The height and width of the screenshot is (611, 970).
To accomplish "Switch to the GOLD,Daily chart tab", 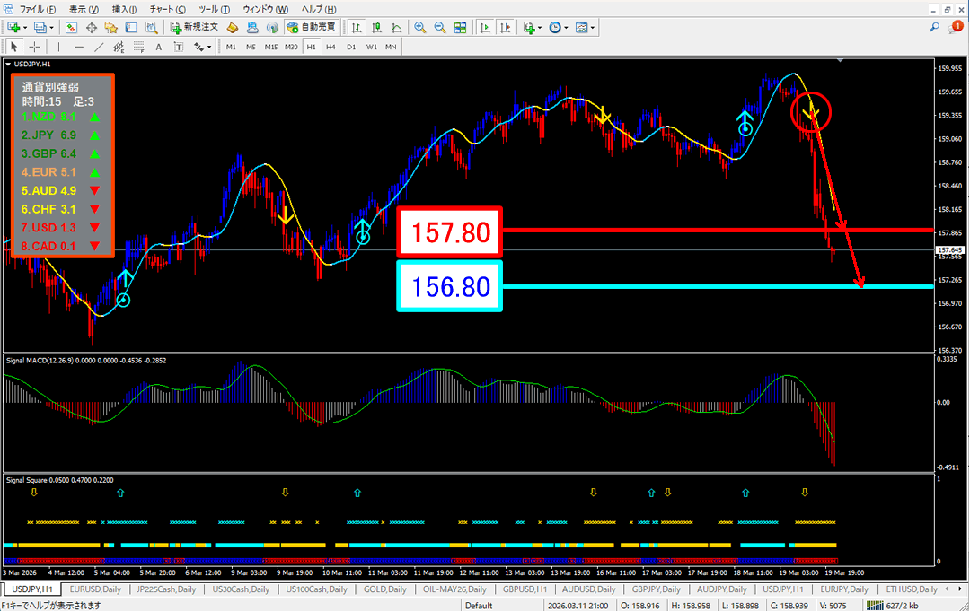I will click(x=384, y=589).
